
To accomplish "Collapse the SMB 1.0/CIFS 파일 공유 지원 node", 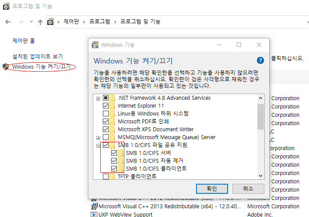I will tap(98, 146).
